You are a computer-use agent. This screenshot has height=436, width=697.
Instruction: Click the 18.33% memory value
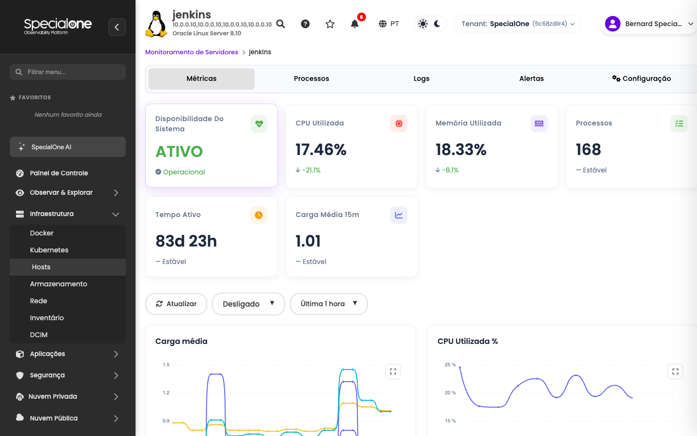tap(461, 150)
